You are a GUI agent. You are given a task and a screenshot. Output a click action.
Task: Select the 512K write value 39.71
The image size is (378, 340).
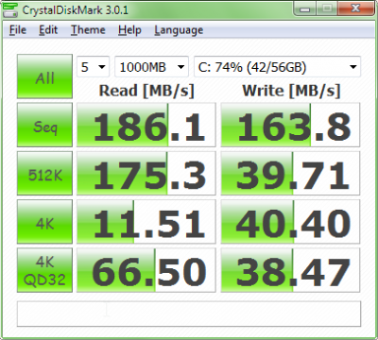click(x=290, y=174)
